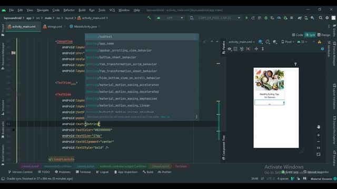
Task: Click the Apply Changes and Restart Activity icon
Action: click(x=253, y=18)
